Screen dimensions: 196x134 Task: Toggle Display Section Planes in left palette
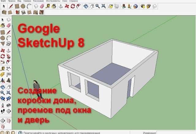pyautogui.click(x=9, y=121)
